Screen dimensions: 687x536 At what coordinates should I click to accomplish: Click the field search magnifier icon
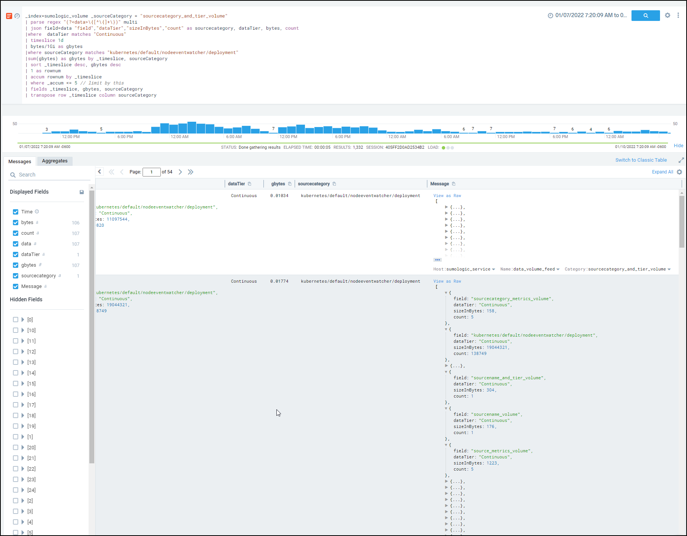(x=13, y=175)
